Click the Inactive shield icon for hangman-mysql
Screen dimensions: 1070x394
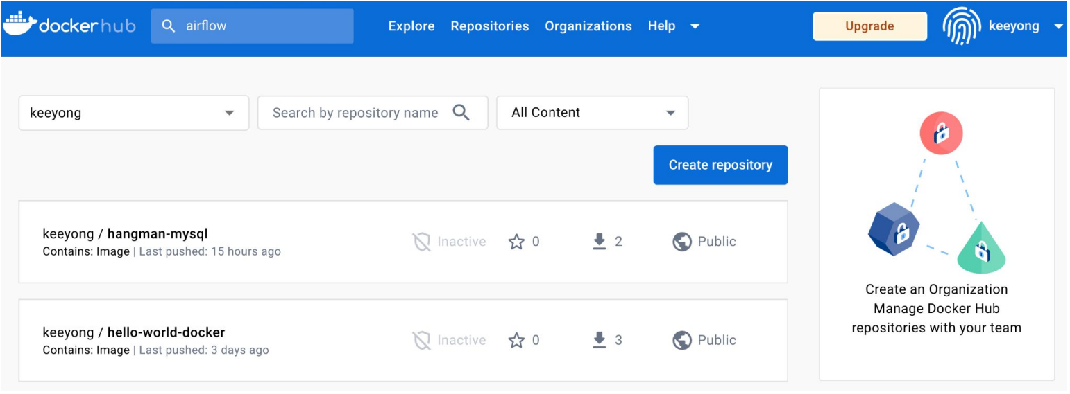click(x=421, y=242)
